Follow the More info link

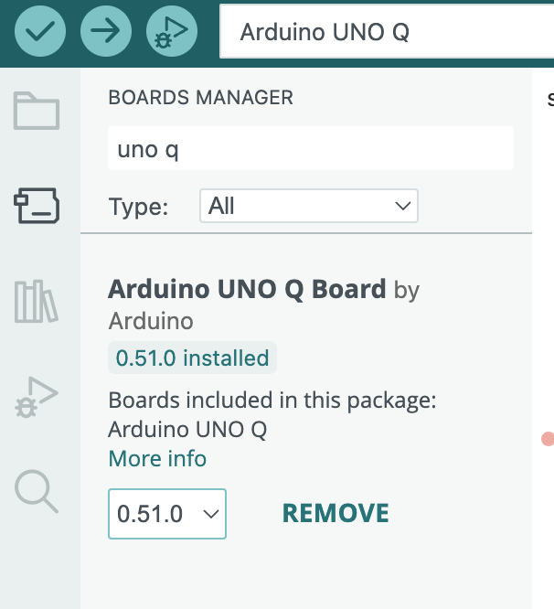pyautogui.click(x=157, y=458)
